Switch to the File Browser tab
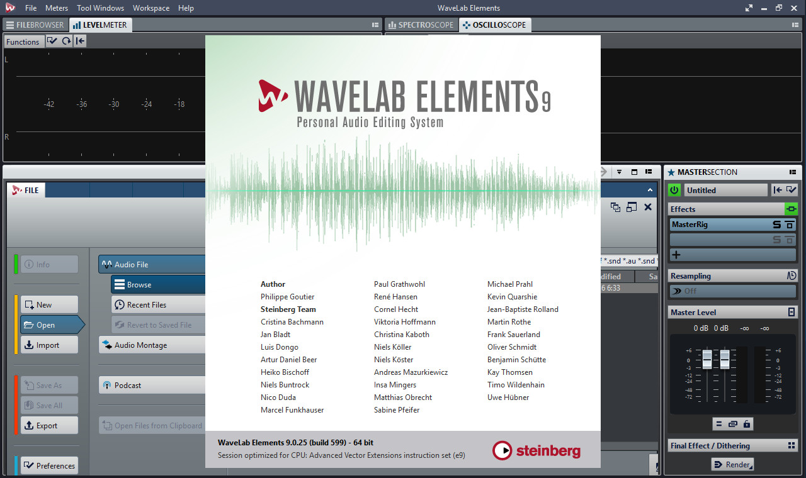Image resolution: width=806 pixels, height=478 pixels. (35, 25)
